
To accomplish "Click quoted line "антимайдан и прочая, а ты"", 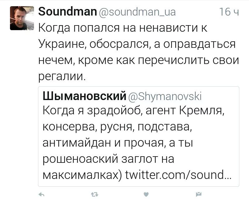I will (118, 143).
